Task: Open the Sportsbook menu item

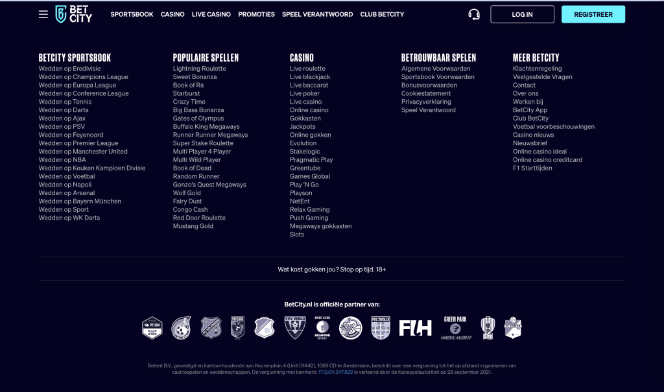Action: click(132, 14)
